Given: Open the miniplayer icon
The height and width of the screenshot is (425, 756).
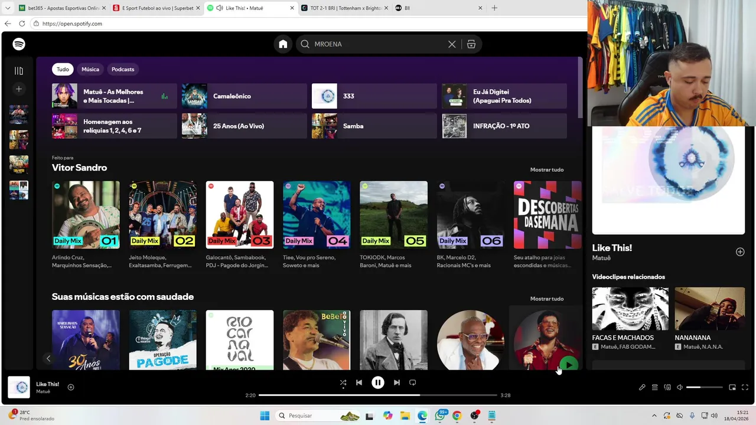Looking at the screenshot, I should pyautogui.click(x=732, y=387).
